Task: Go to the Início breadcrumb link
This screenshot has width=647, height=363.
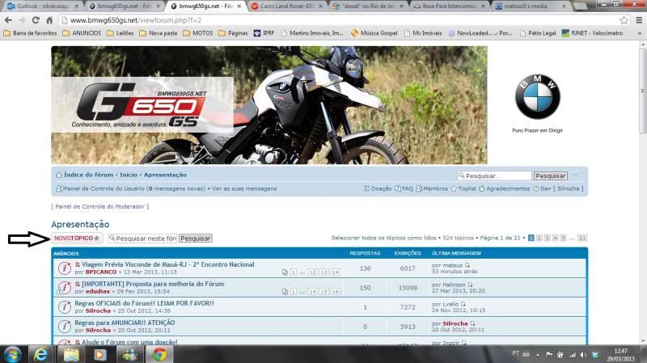Action: pyautogui.click(x=129, y=175)
